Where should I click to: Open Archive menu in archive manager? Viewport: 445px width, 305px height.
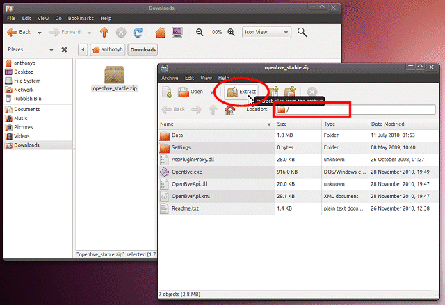coord(170,78)
